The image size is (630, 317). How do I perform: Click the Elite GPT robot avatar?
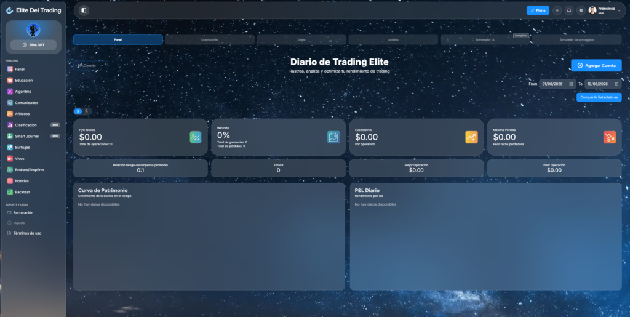coord(33,30)
